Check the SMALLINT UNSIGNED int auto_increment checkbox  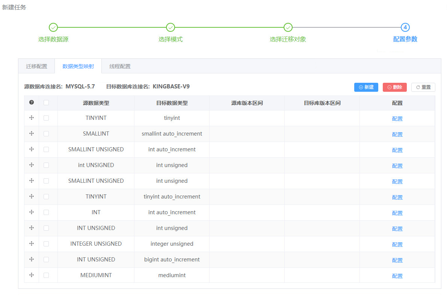[46, 149]
